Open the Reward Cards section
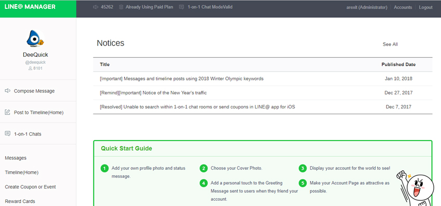Viewport: 441px width, 206px height. point(20,201)
